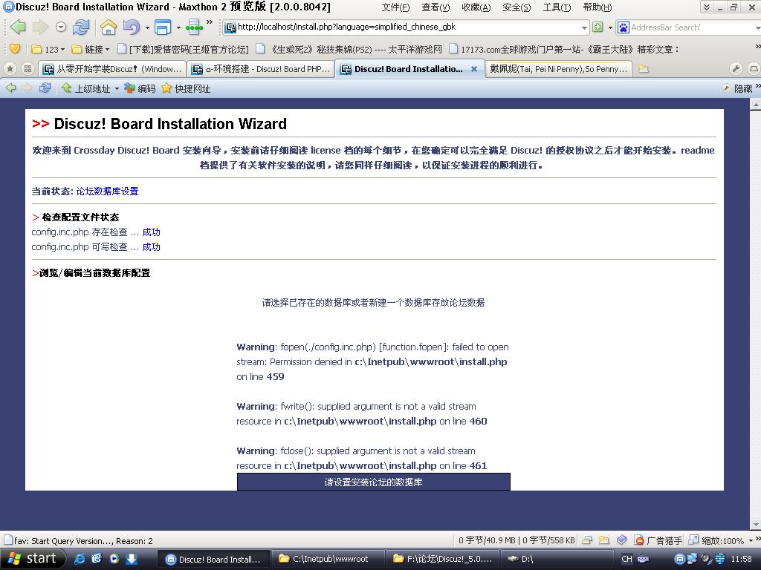Click the orange heart favorites icon
This screenshot has height=570, width=761.
click(x=15, y=49)
